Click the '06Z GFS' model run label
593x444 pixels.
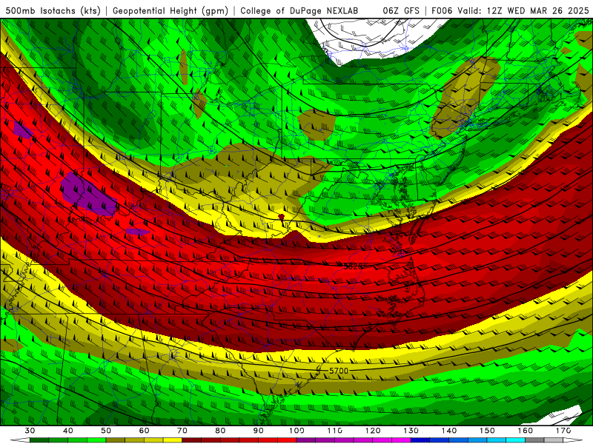(401, 10)
